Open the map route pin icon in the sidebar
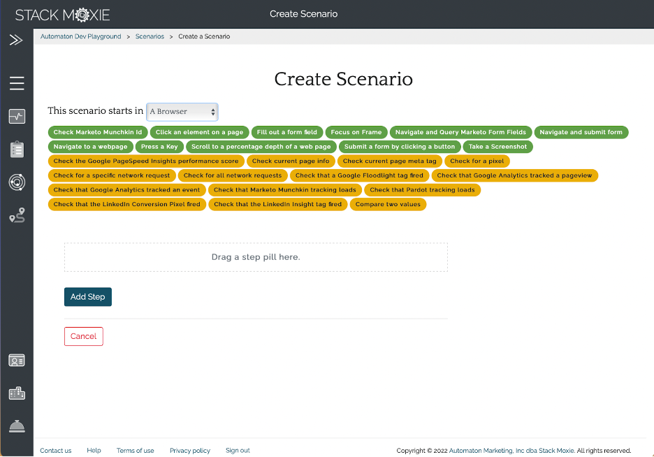Screen dimensions: 654x457 tap(17, 216)
